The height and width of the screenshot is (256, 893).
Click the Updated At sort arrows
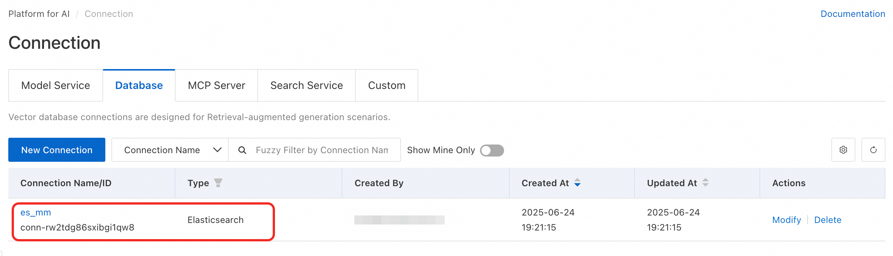(x=705, y=183)
